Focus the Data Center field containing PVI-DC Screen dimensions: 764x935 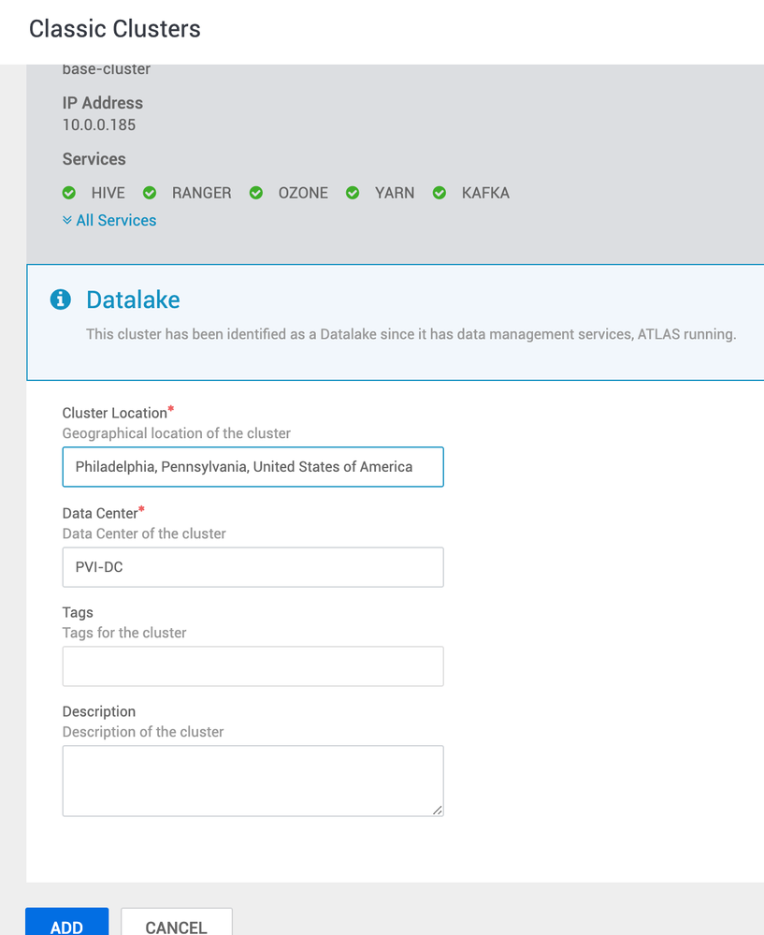click(x=252, y=567)
